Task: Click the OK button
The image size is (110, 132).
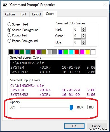Action: coord(74,126)
